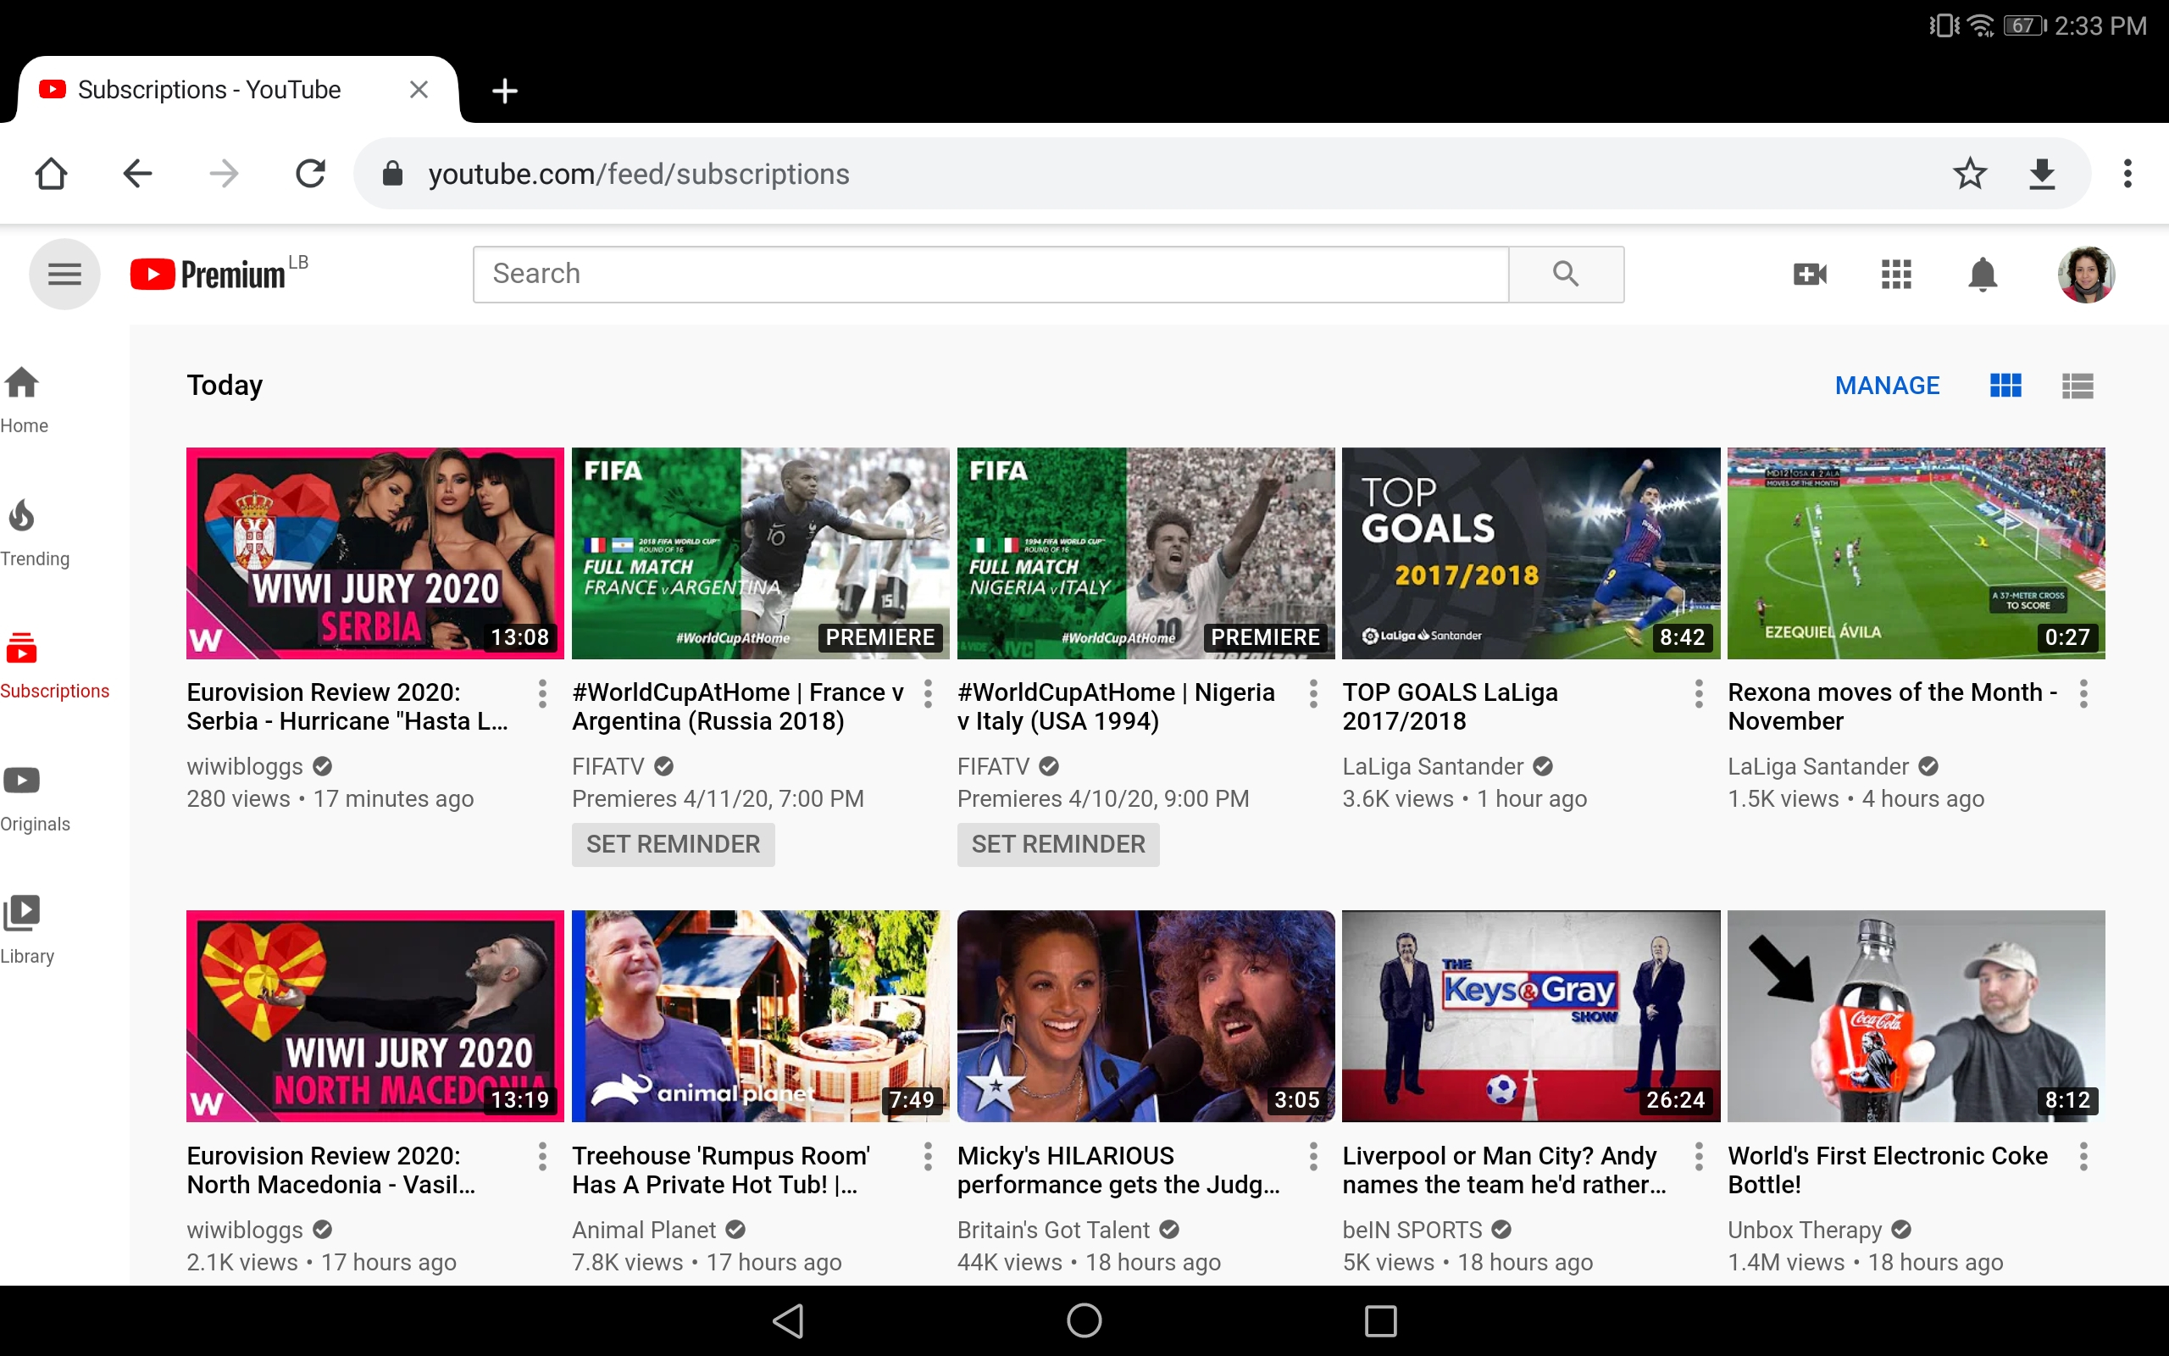Switch to list view layout
The image size is (2169, 1356).
[2078, 386]
